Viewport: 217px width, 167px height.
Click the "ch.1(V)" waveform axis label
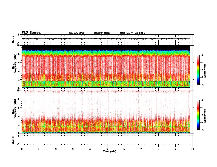(x=13, y=39)
